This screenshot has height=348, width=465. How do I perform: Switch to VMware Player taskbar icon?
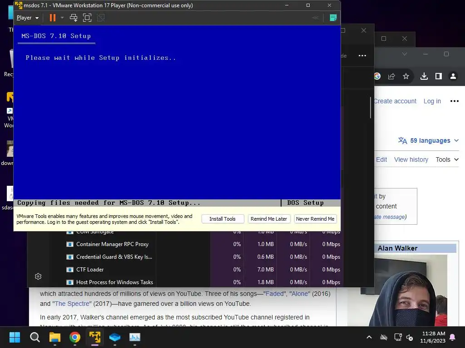tap(95, 337)
